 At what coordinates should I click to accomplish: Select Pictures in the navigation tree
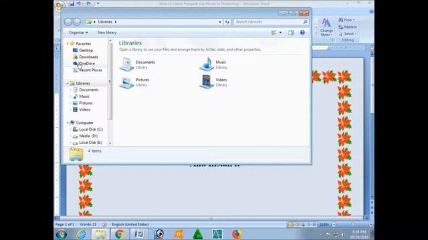pyautogui.click(x=83, y=103)
